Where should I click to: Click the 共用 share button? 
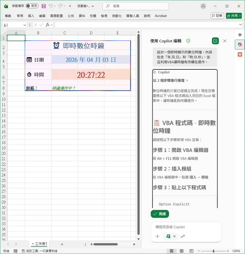pyautogui.click(x=234, y=16)
